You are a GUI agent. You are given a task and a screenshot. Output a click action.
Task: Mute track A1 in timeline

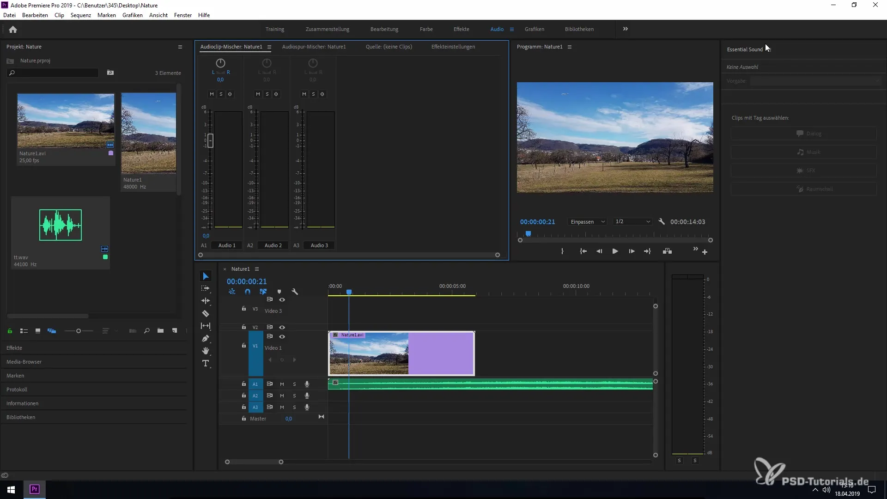tap(282, 384)
